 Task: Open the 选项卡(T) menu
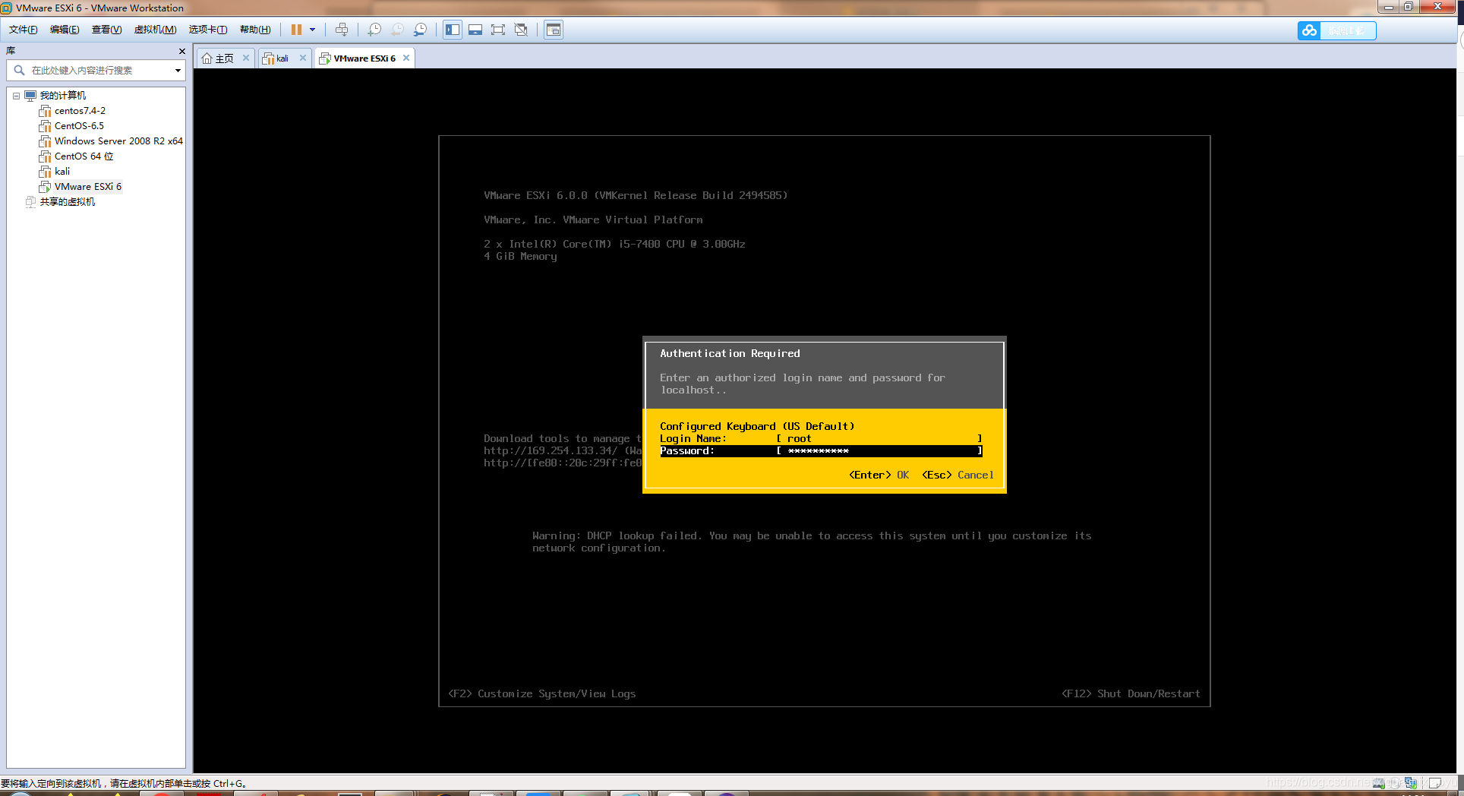(208, 30)
